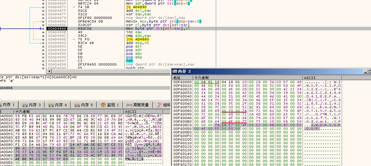Image resolution: width=371 pixels, height=166 pixels.
Task: Open the 局部变量 locals tab
Action: pos(140,105)
